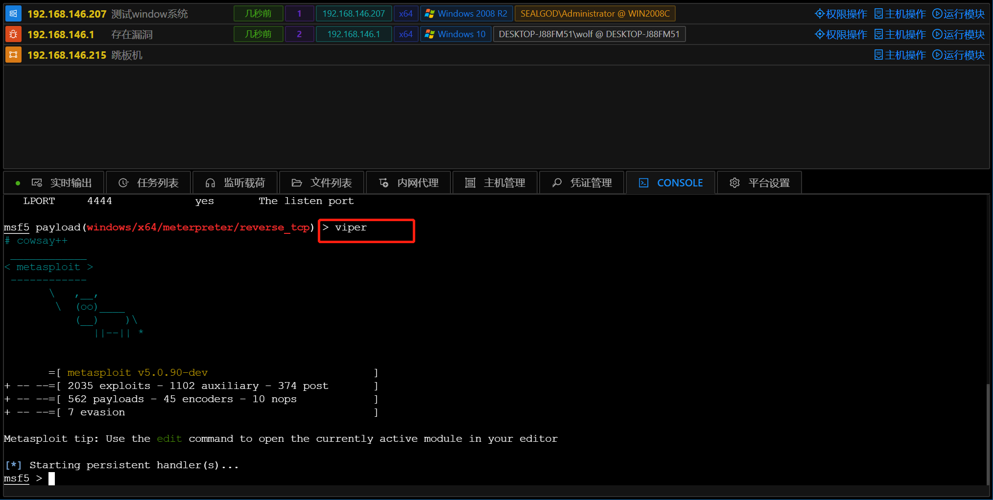Open the 内网代理 tab

pos(408,182)
